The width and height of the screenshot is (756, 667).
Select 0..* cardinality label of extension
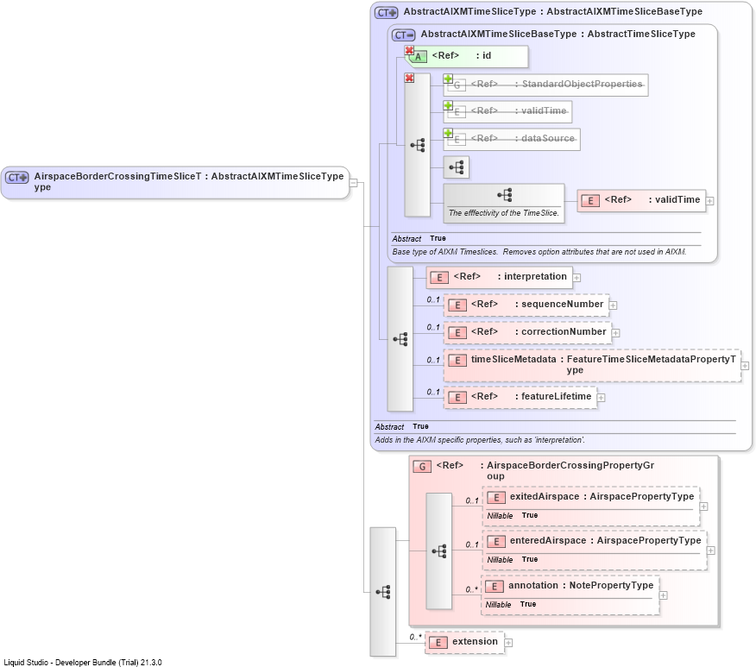coord(416,637)
